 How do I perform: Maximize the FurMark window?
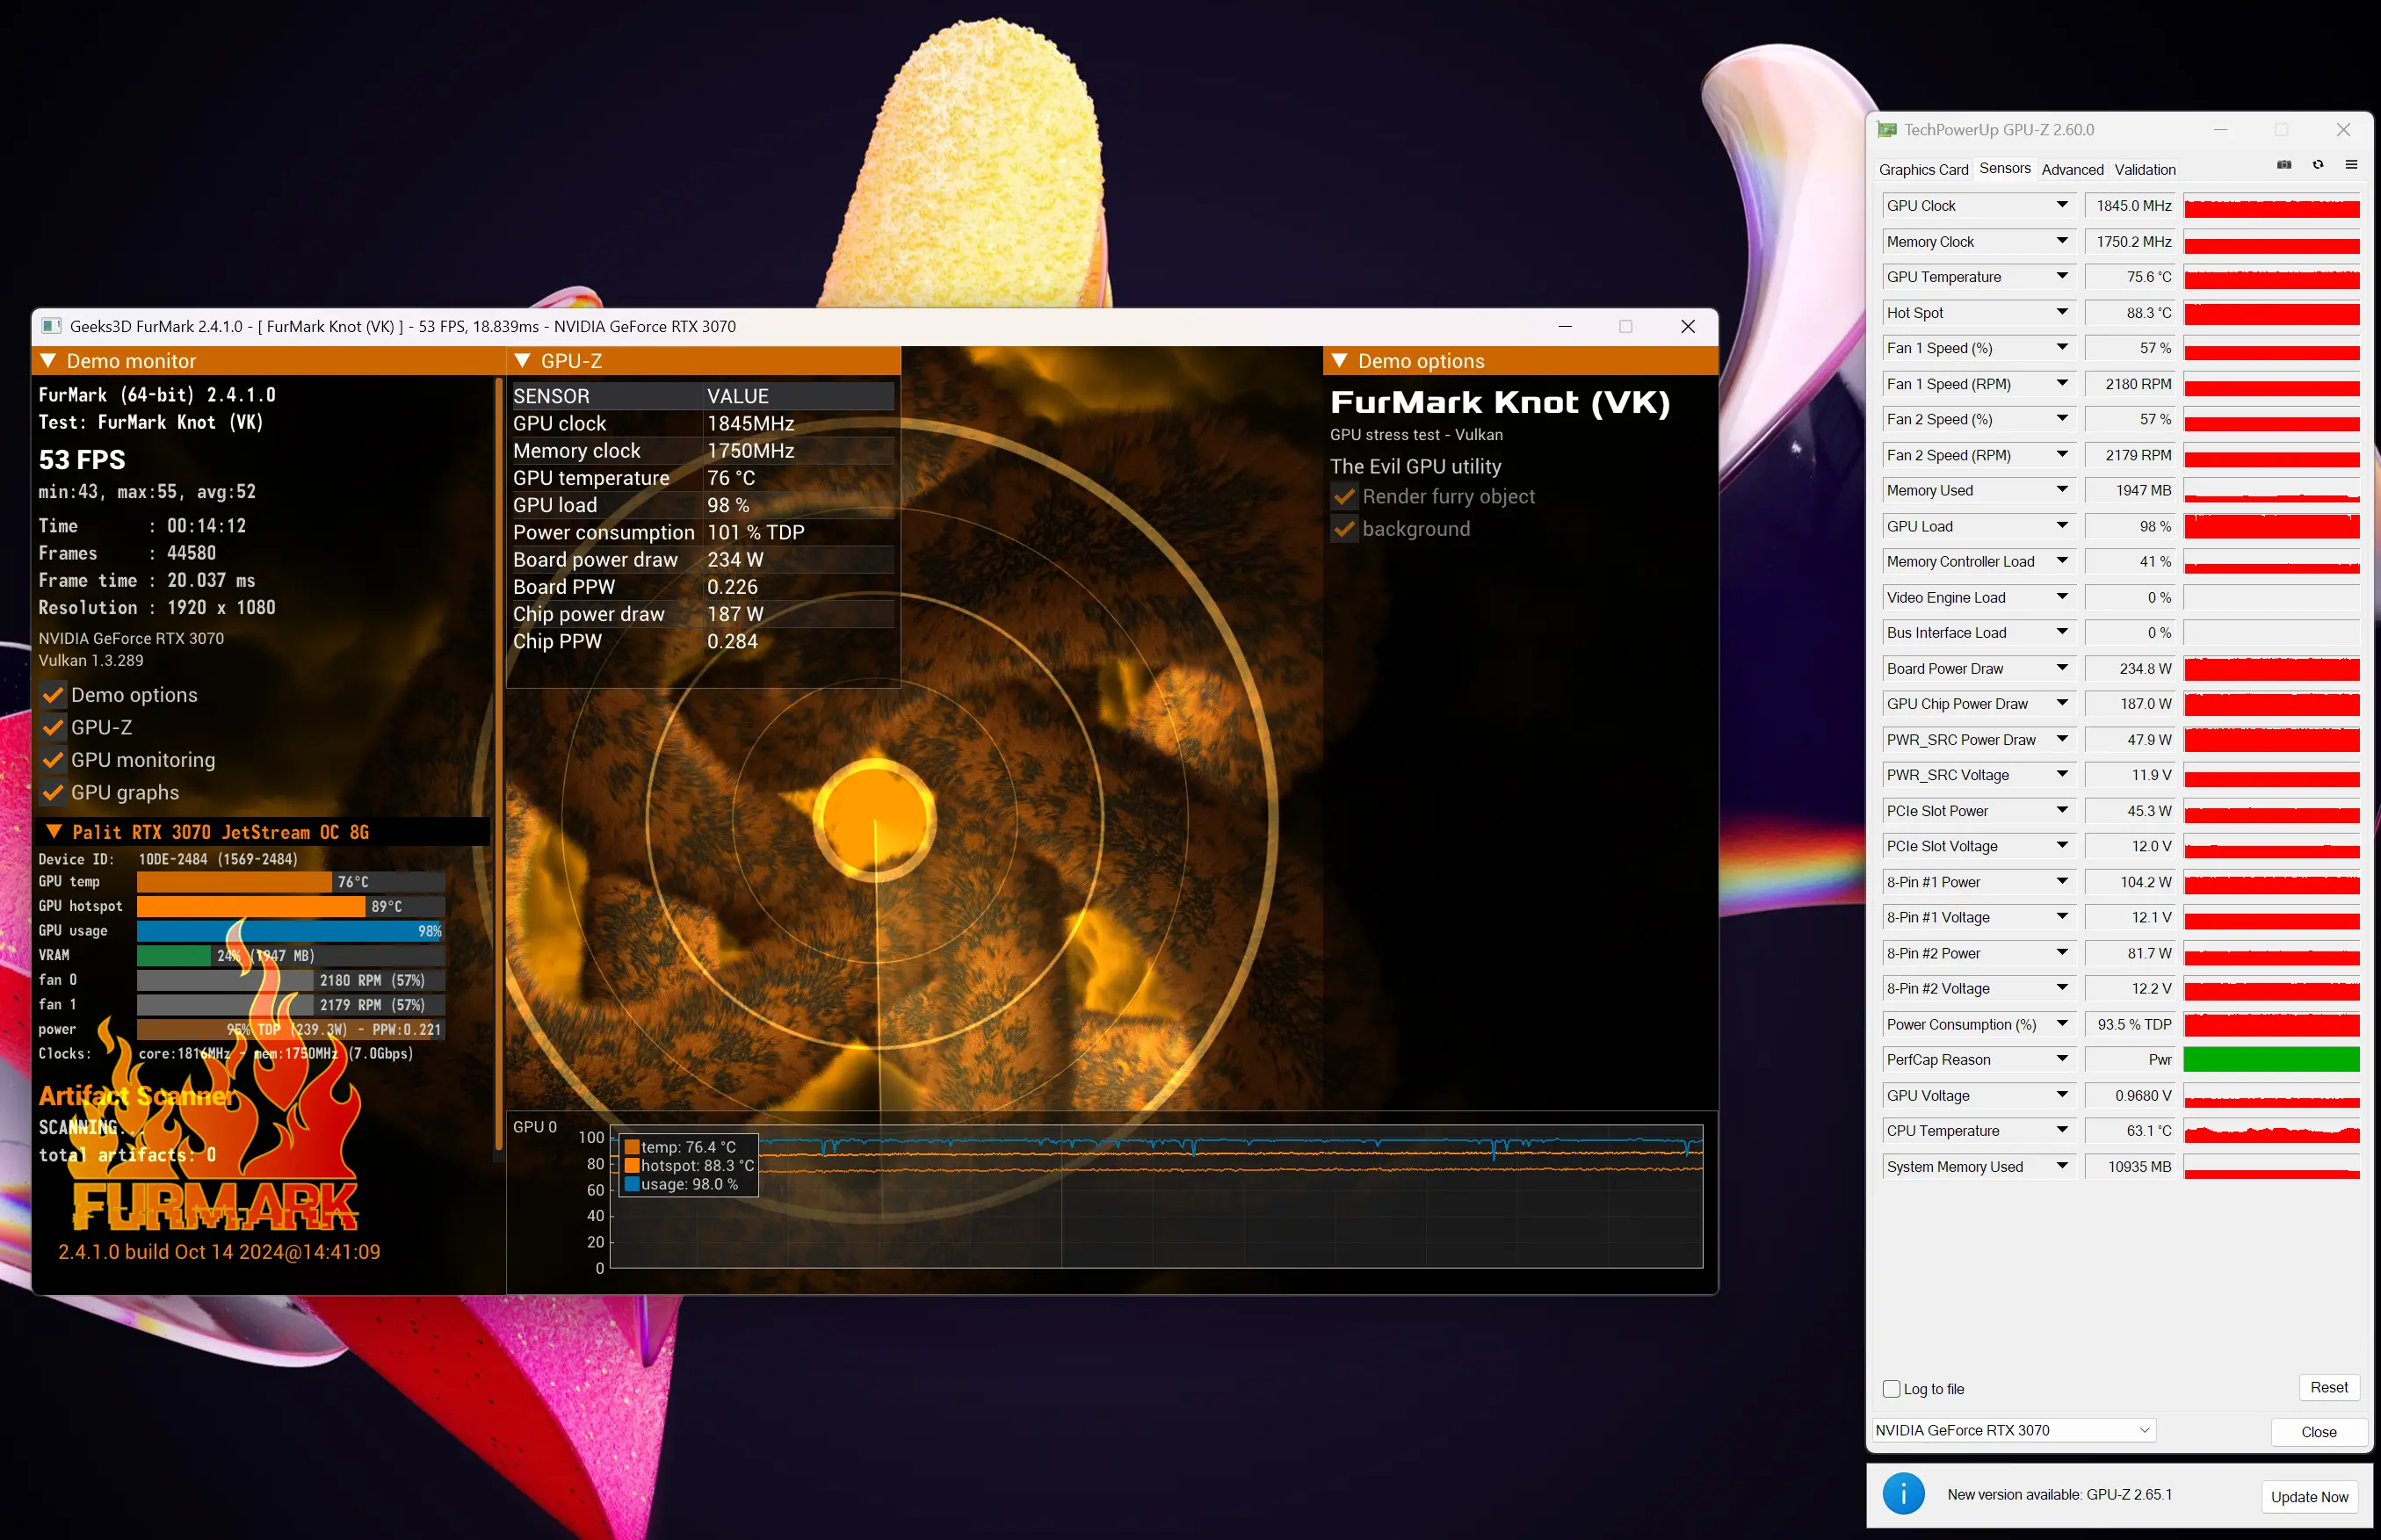(x=1626, y=326)
